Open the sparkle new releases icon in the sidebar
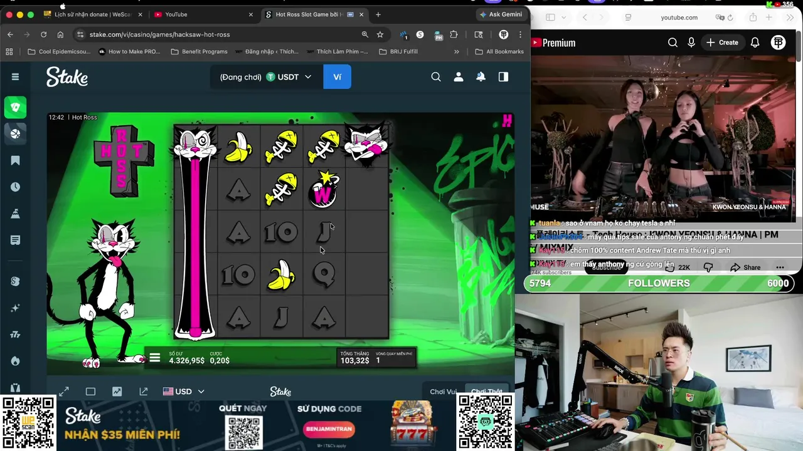803x451 pixels. click(15, 308)
